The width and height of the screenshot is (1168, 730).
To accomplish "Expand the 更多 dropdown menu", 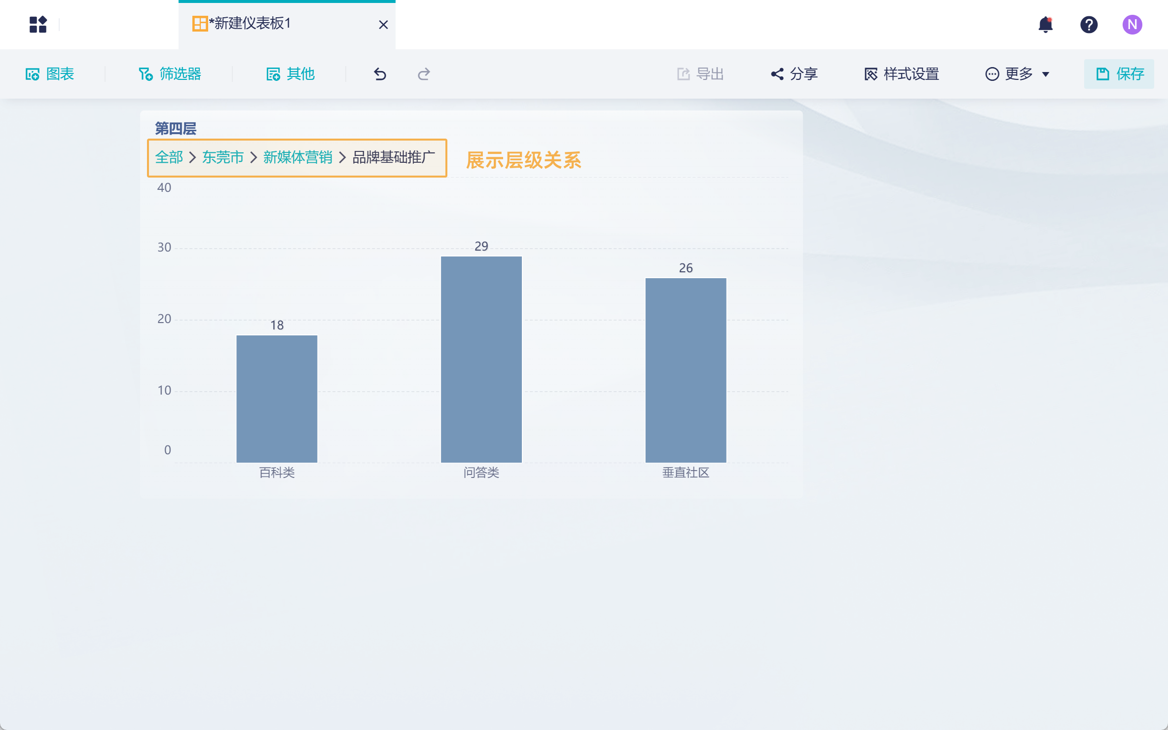I will click(x=1017, y=74).
